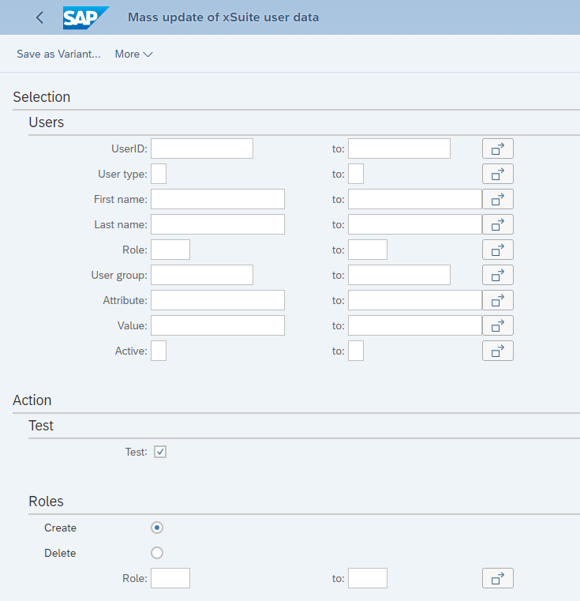Open multiple selection for Attribute
Viewport: 580px width, 601px height.
[x=497, y=300]
